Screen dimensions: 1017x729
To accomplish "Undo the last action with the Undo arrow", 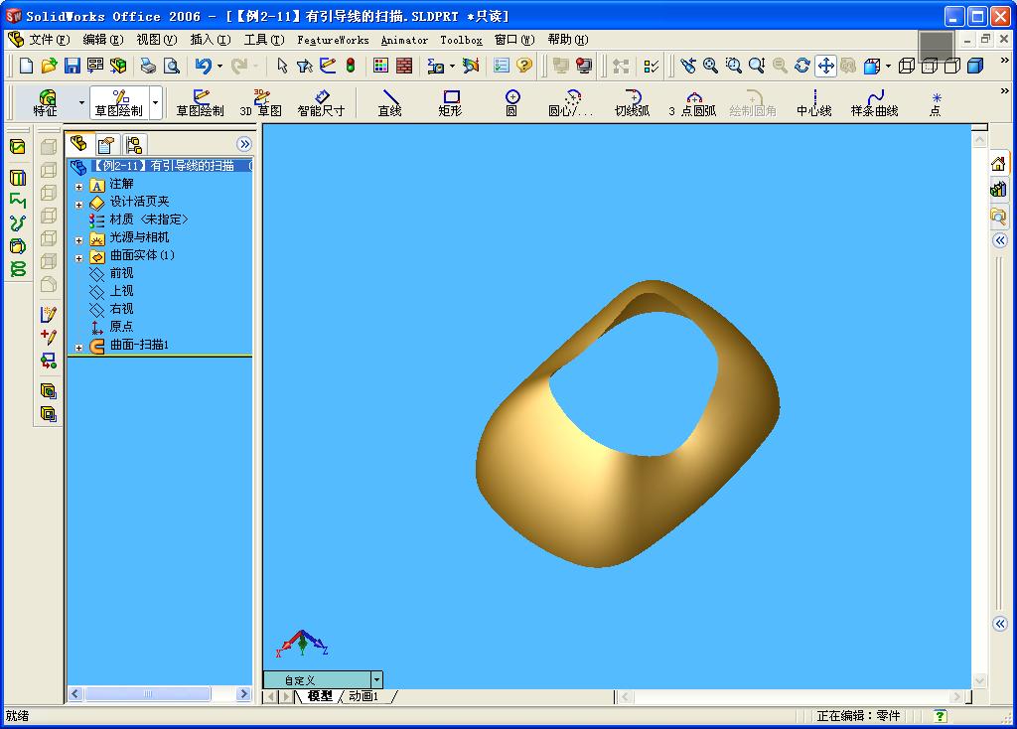I will click(x=203, y=66).
